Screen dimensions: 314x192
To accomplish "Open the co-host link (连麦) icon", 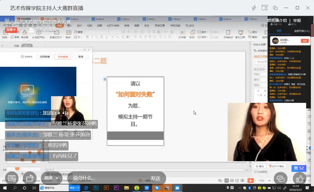I will coord(281,179).
